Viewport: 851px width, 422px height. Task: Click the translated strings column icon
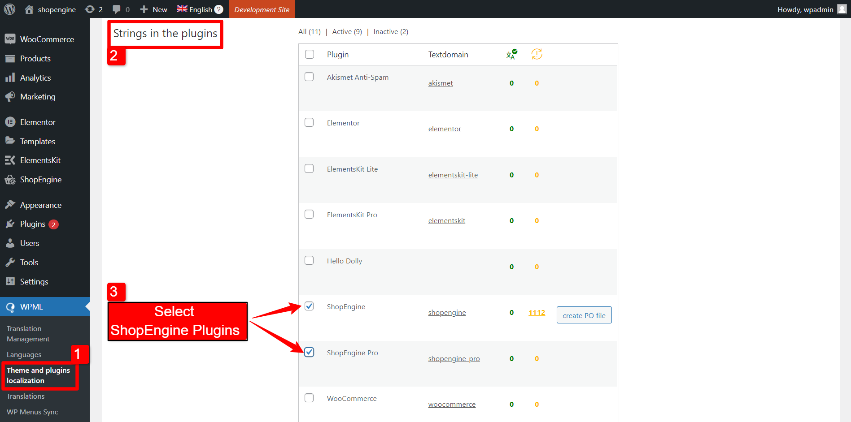(511, 54)
